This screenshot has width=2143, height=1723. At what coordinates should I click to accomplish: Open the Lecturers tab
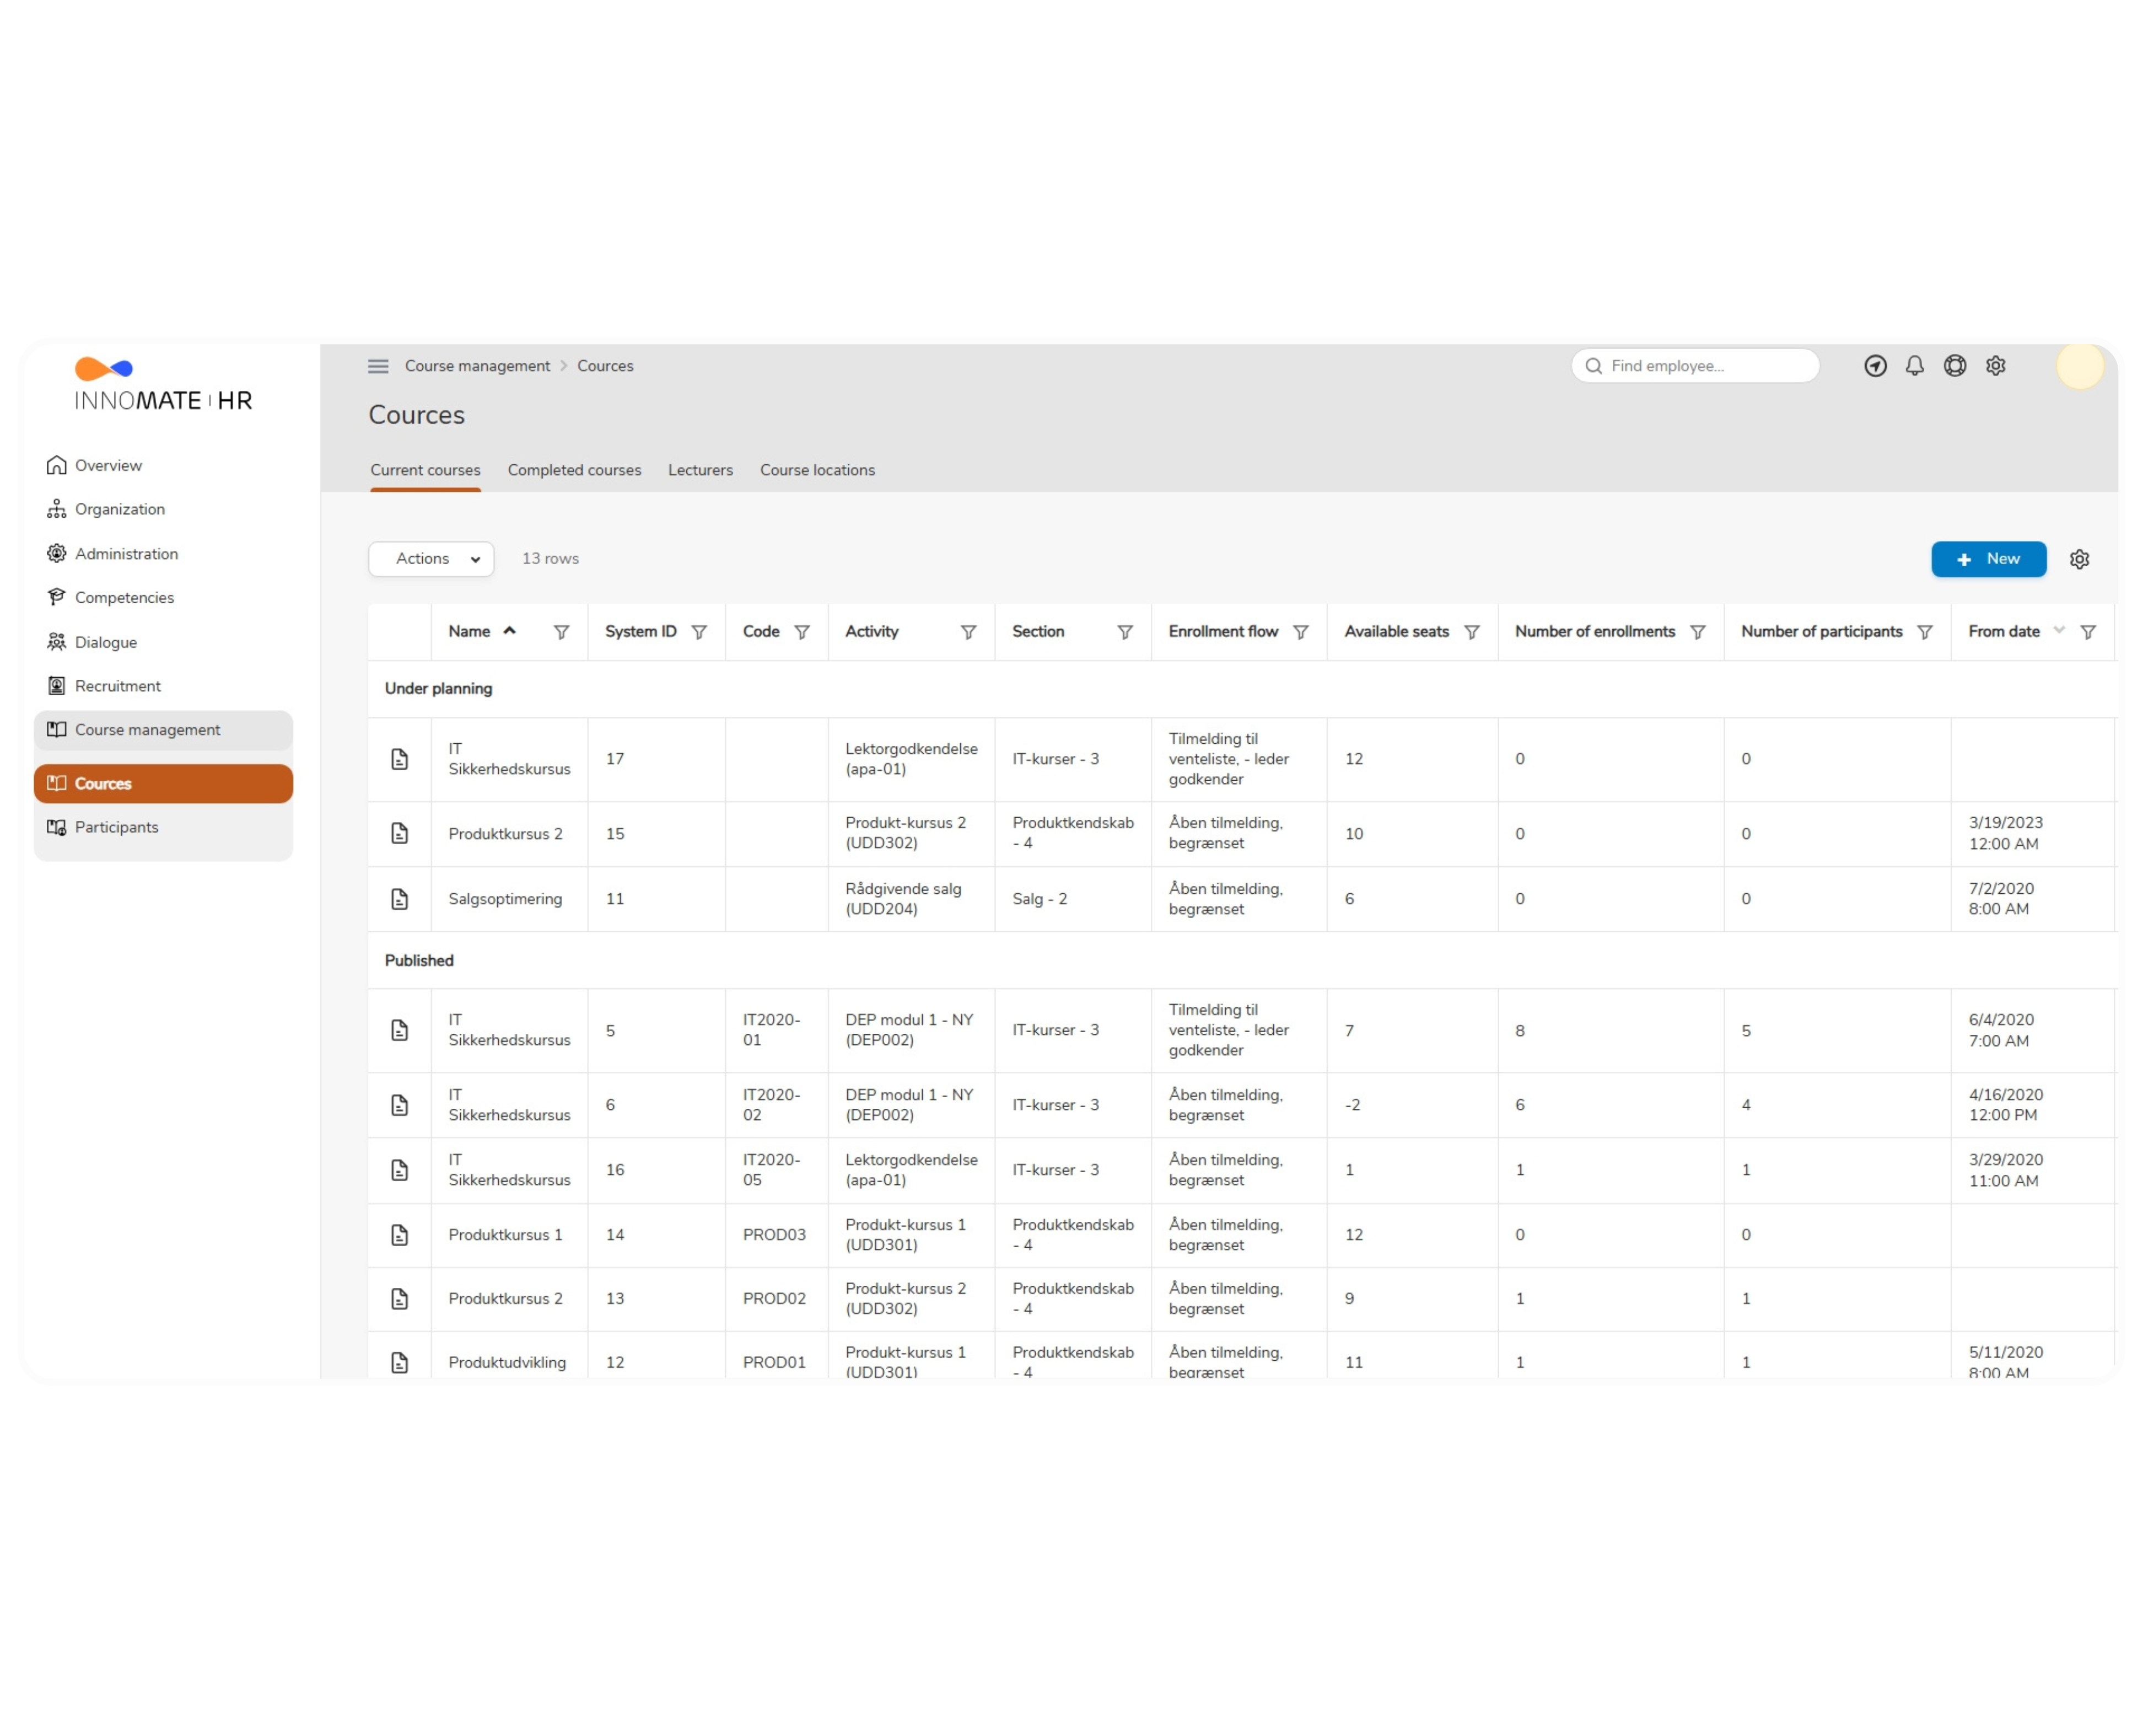pyautogui.click(x=700, y=470)
